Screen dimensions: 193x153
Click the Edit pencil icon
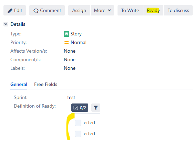10,11
